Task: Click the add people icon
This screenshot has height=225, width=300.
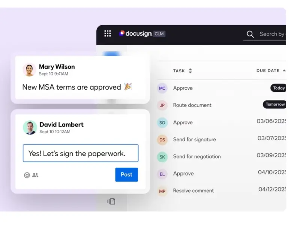Action: point(35,175)
